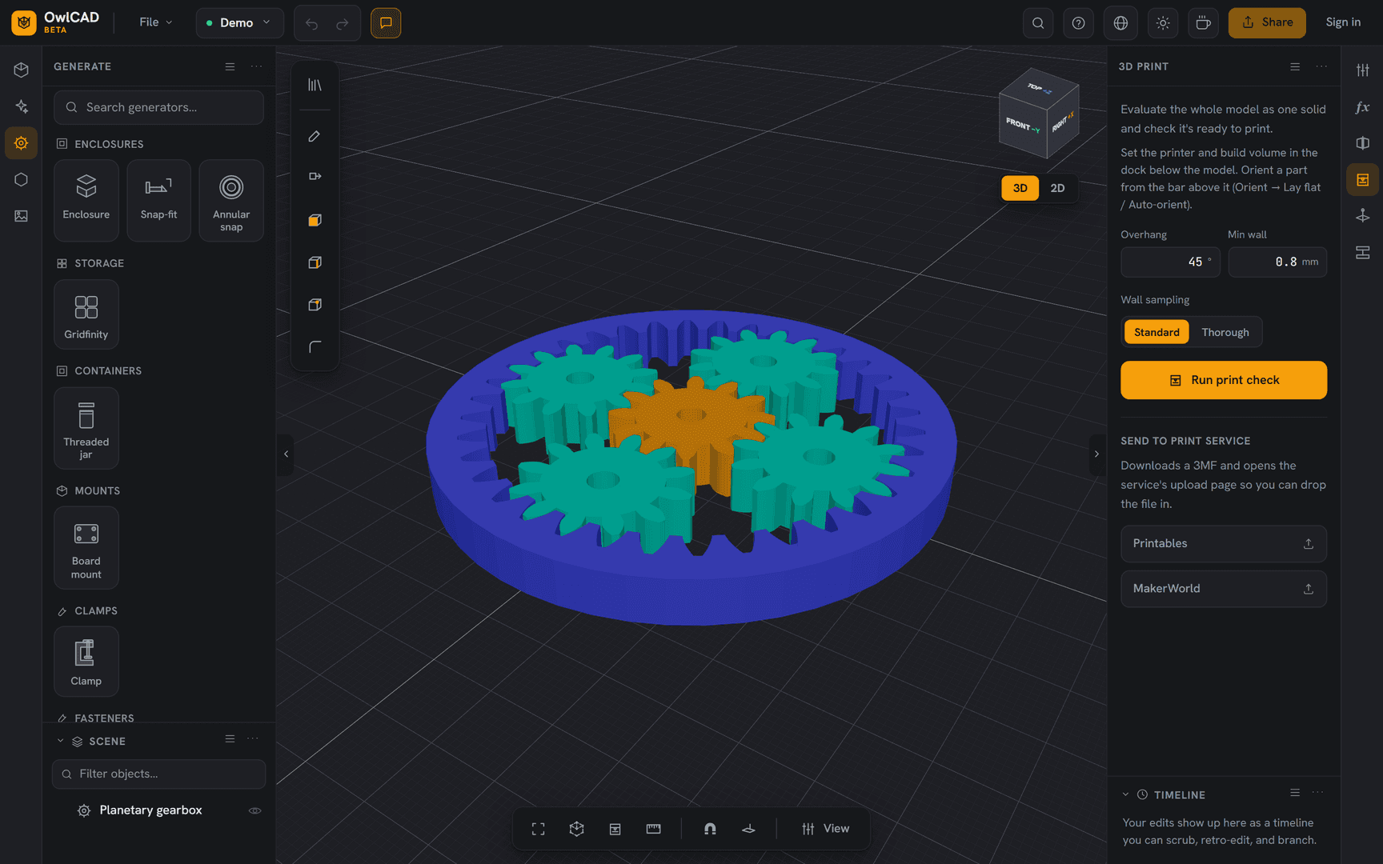Open the sparkle AI panel in sidebar
The width and height of the screenshot is (1383, 864).
click(21, 106)
